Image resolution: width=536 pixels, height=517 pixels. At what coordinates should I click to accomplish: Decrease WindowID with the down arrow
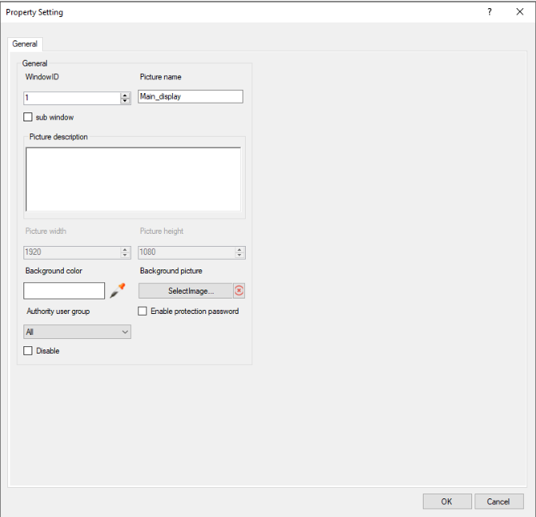pyautogui.click(x=125, y=101)
